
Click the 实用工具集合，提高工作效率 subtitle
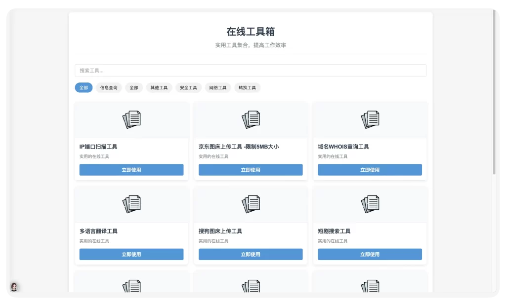click(x=251, y=45)
